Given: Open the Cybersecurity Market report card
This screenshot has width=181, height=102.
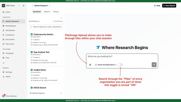Looking at the screenshot, I should point(46,39).
